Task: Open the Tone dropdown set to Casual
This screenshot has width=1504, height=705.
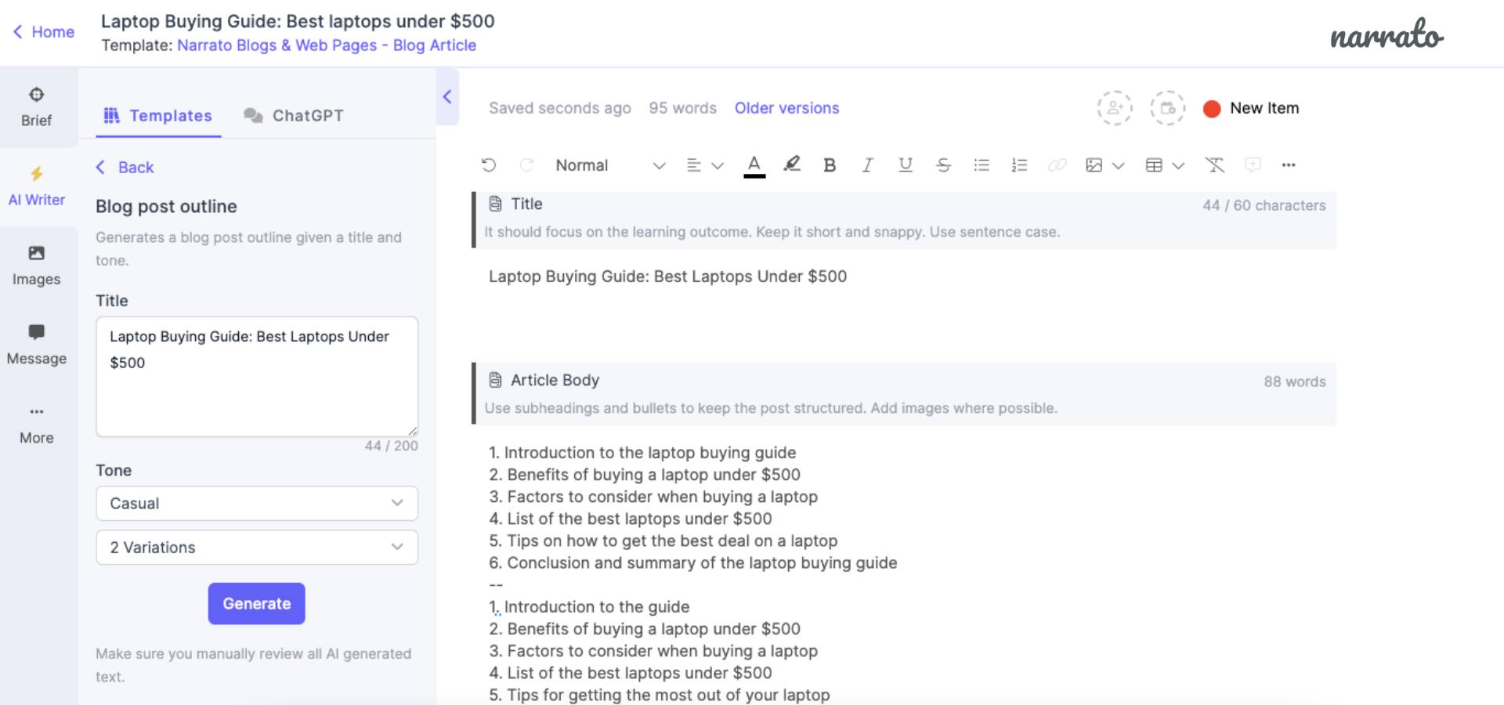Action: pos(257,504)
